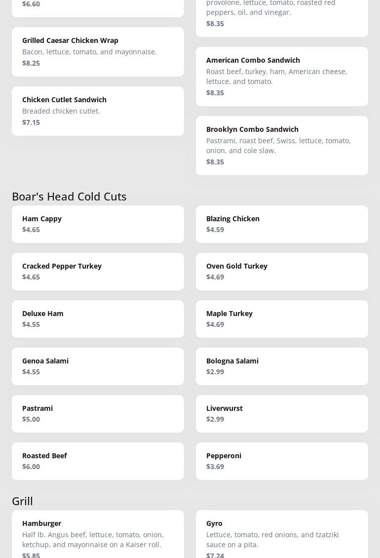Choose the Roasted Beef item
380x558 pixels.
[98, 461]
